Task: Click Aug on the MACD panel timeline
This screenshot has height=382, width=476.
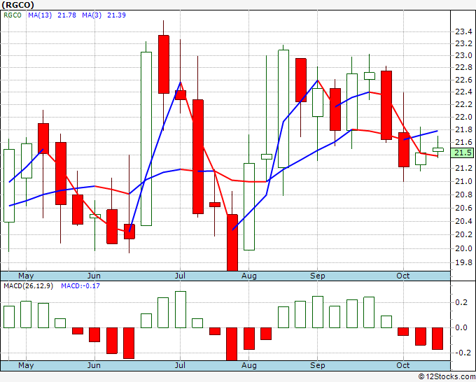Action: tap(249, 365)
